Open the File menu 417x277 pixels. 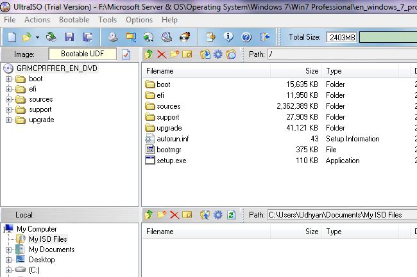point(10,20)
